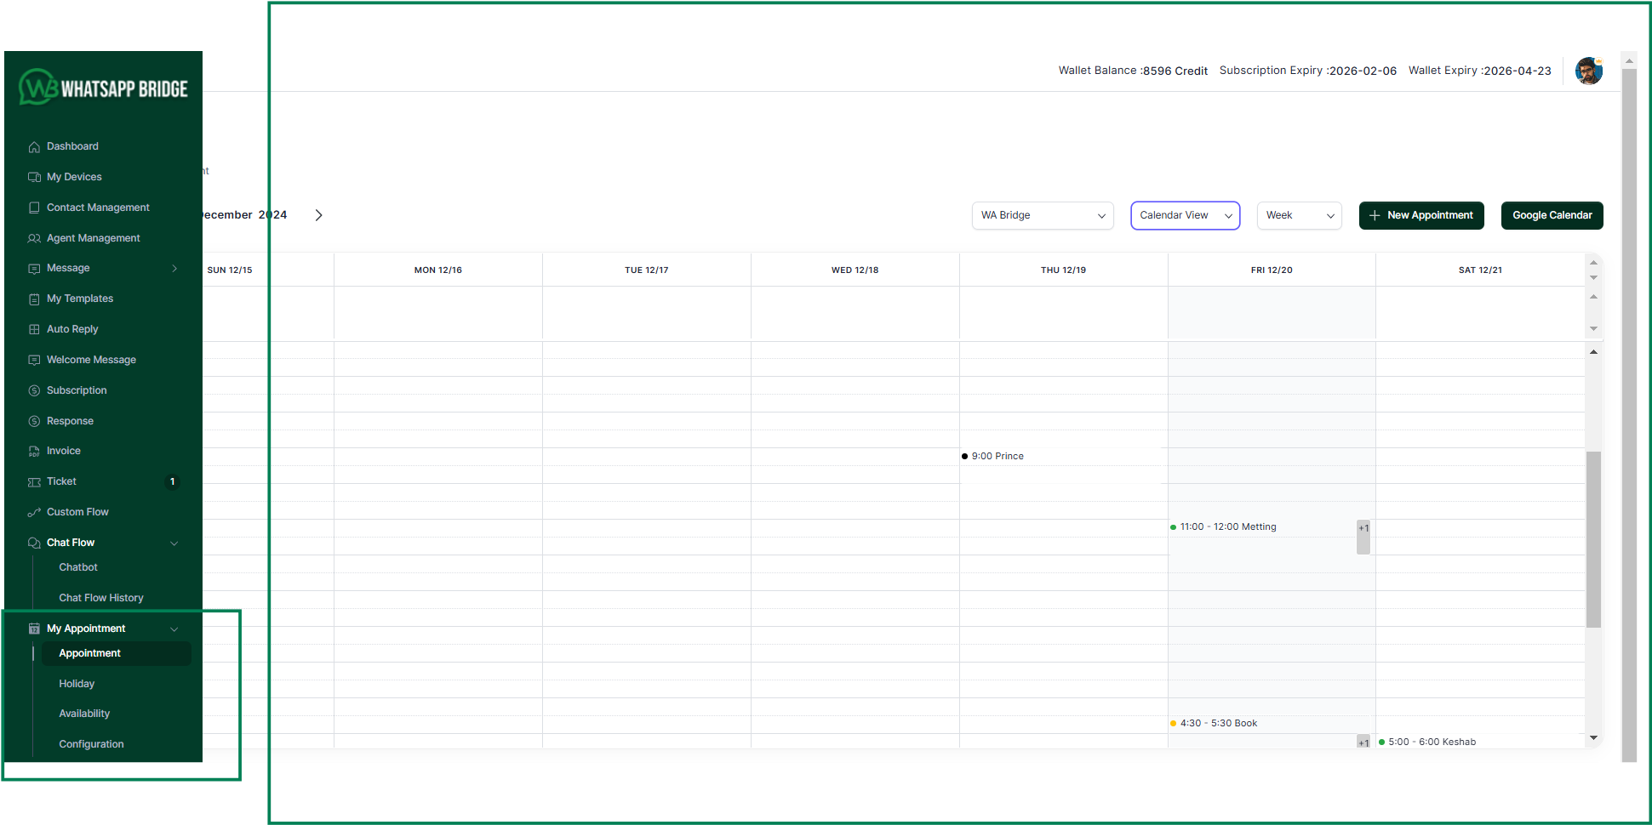
Task: Open My Devices menu item
Action: [x=74, y=177]
